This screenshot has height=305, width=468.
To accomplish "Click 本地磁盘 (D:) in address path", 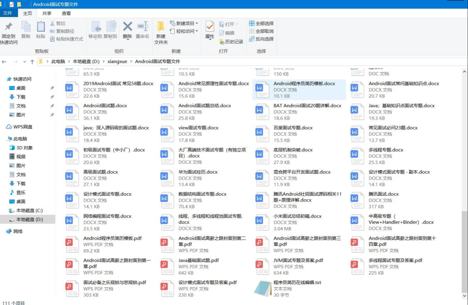I will point(86,62).
